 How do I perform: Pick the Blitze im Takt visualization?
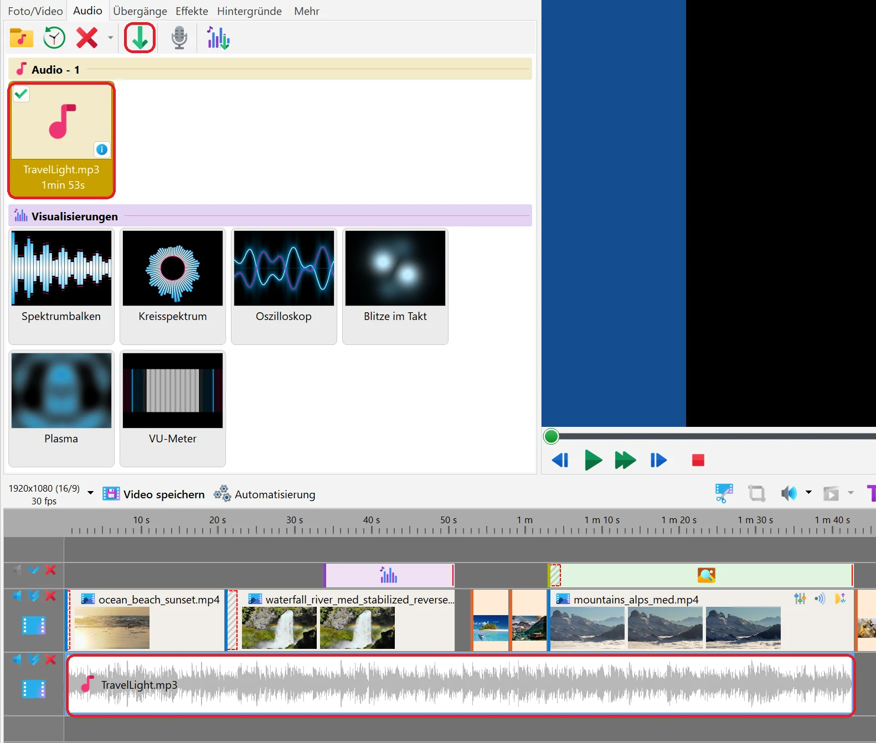pyautogui.click(x=395, y=286)
